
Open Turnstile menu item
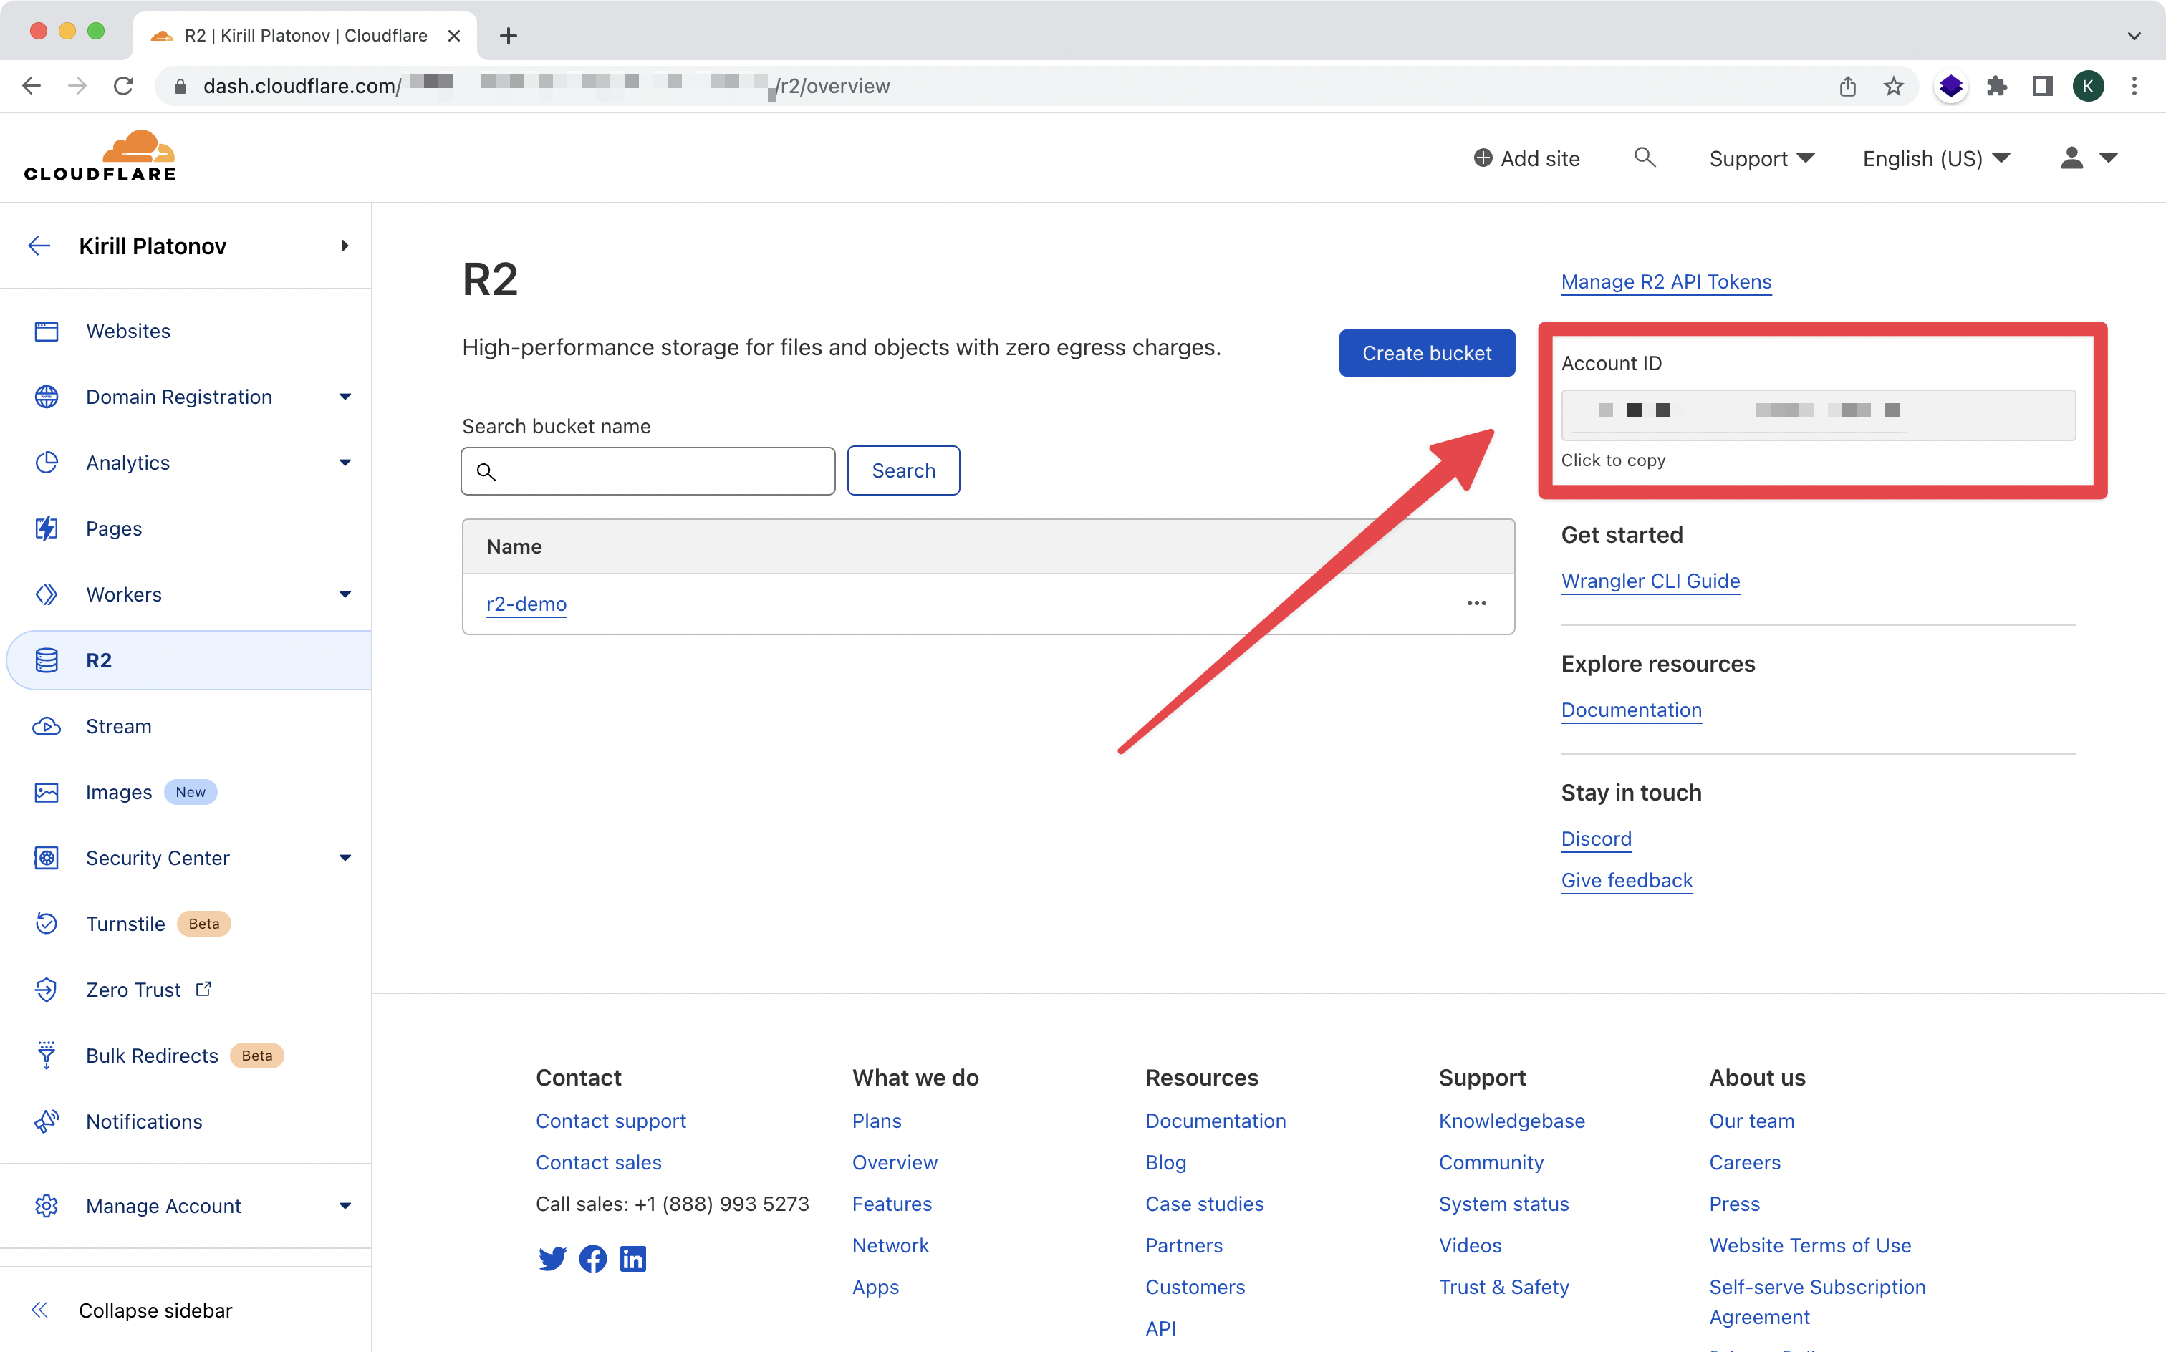pyautogui.click(x=125, y=924)
